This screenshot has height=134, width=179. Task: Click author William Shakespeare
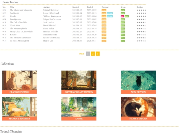(52, 16)
